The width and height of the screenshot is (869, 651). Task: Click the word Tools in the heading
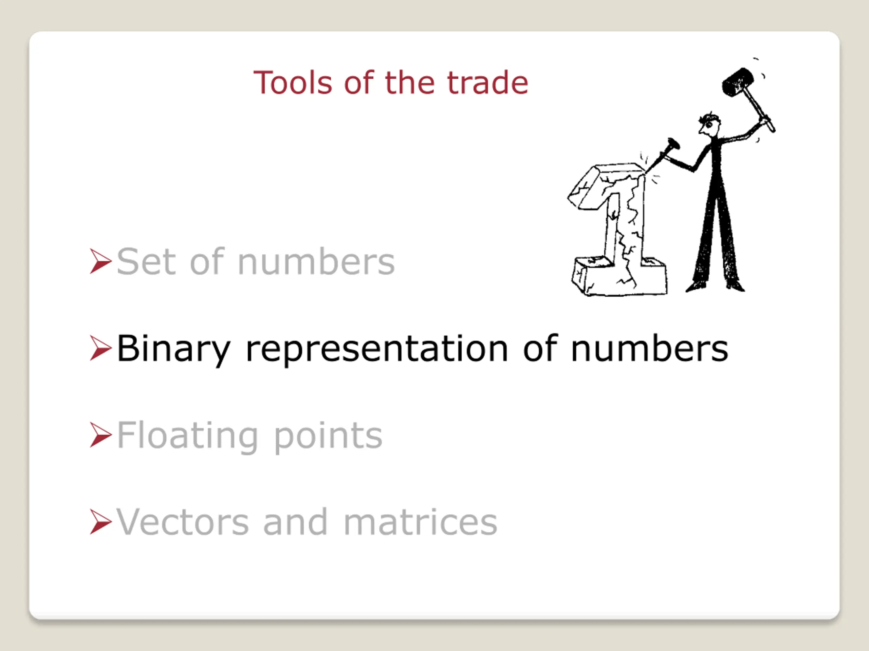tap(293, 83)
